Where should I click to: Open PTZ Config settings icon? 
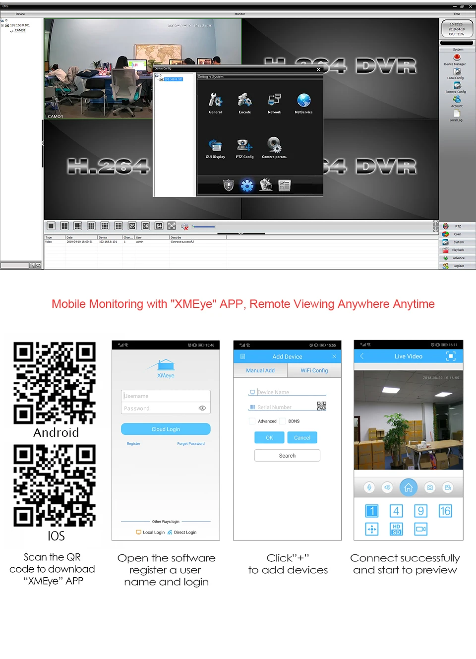point(244,148)
